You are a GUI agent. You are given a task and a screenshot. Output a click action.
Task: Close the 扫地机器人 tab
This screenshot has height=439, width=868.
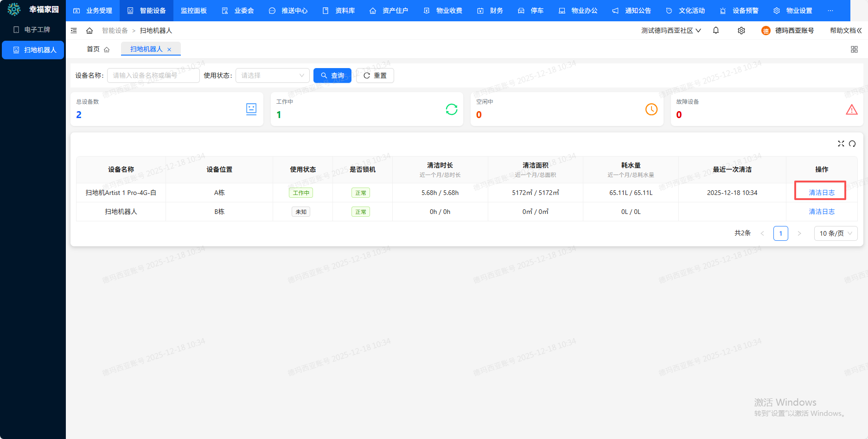tap(169, 50)
